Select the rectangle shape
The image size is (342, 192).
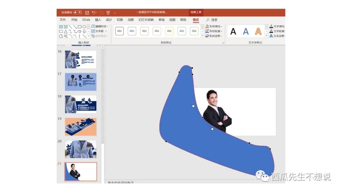click(x=79, y=27)
